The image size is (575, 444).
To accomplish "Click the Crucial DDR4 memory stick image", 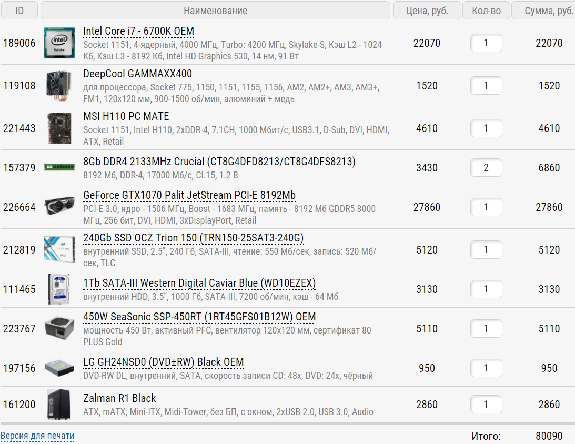I will pyautogui.click(x=59, y=168).
